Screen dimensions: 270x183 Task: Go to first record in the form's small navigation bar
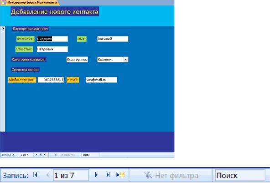point(13,155)
